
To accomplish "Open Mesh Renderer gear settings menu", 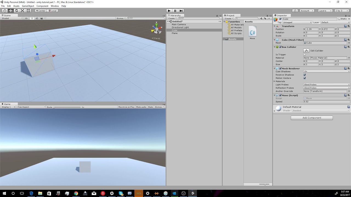I will click(x=349, y=68).
